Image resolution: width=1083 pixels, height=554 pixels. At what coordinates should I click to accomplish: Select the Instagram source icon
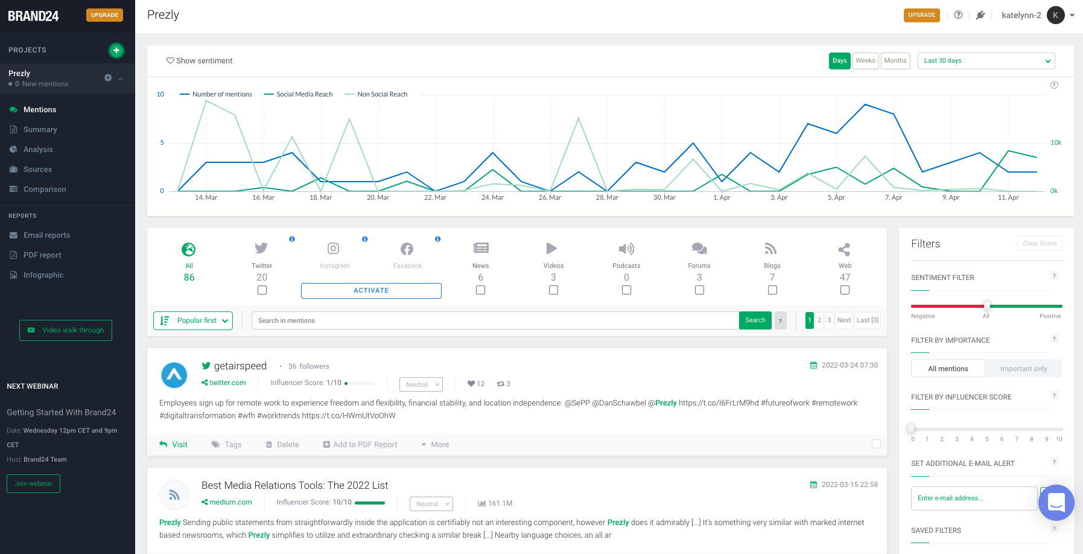(333, 248)
